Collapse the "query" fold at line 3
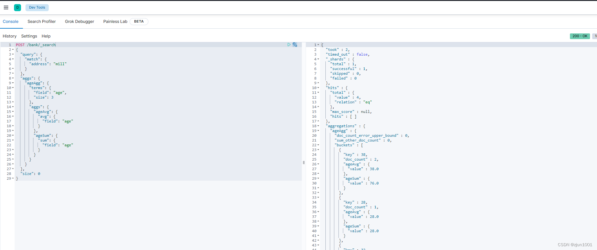Screen dimensions: 597x250 pyautogui.click(x=13, y=54)
